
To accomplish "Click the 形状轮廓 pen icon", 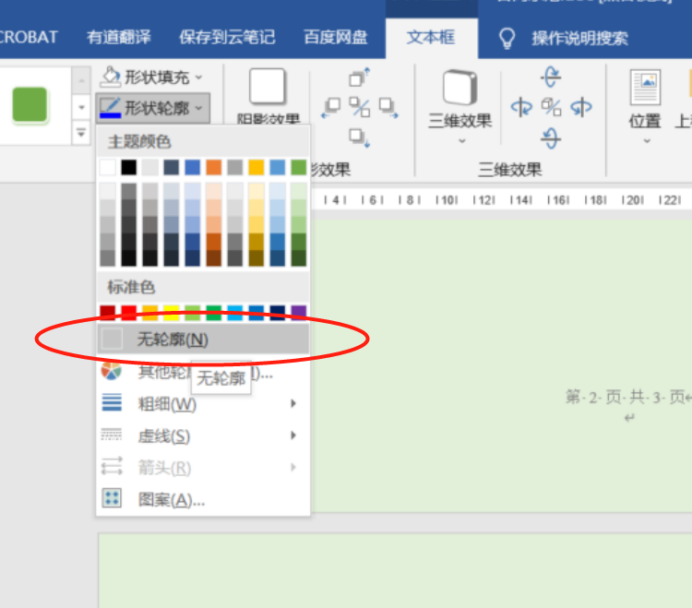I will [x=111, y=108].
